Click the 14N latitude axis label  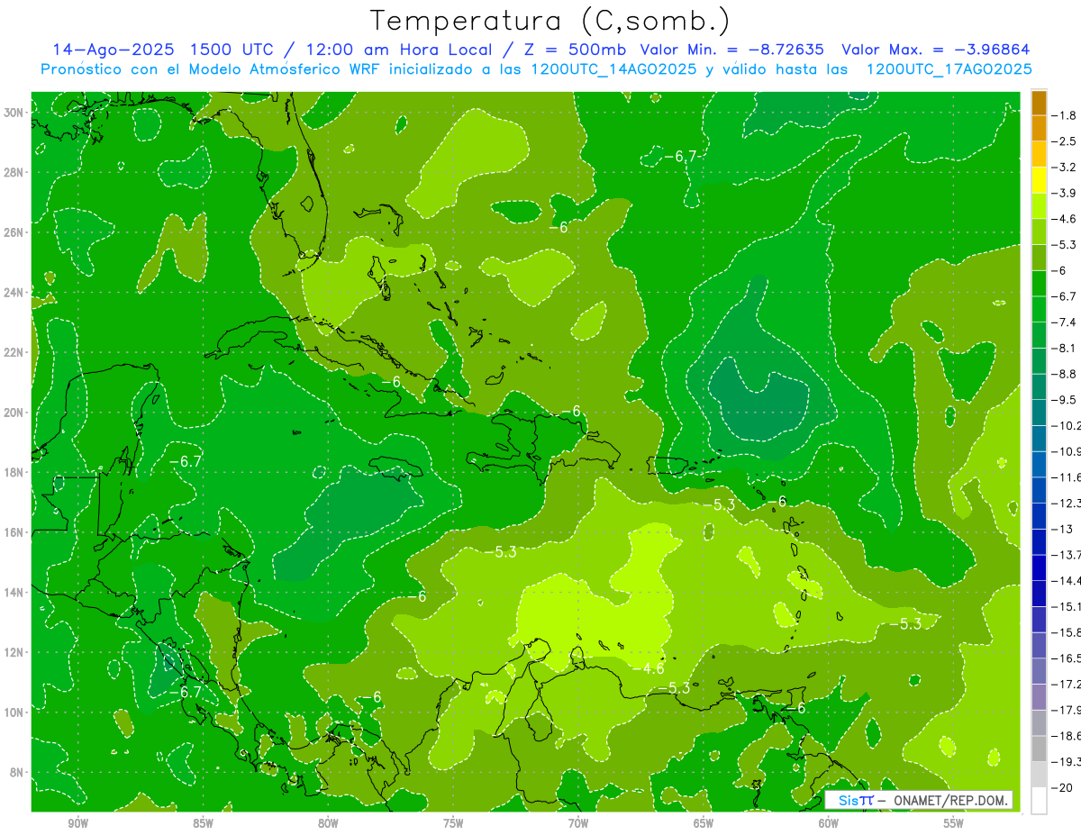tap(14, 592)
